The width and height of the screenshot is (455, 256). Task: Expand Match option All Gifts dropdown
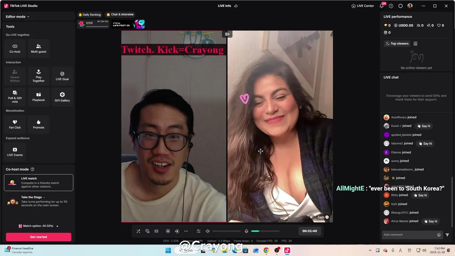(38, 226)
